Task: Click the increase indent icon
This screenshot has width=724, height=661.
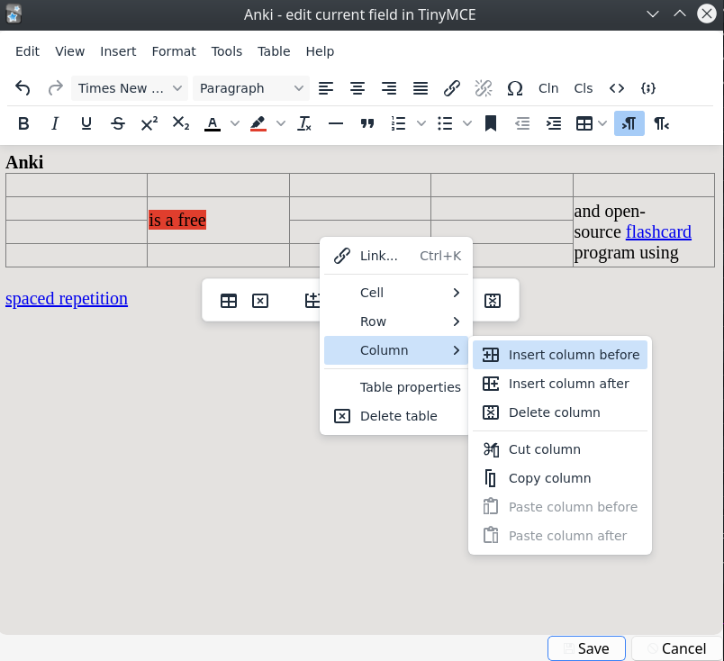Action: (x=554, y=123)
